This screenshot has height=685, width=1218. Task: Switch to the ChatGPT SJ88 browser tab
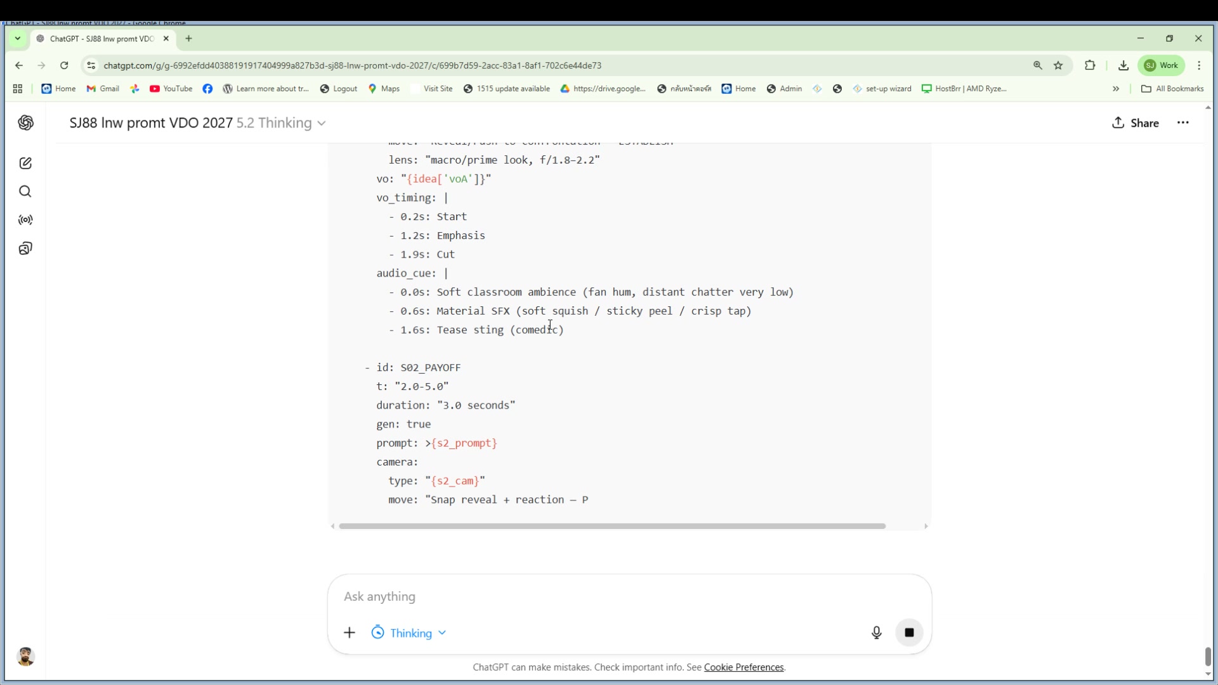(101, 39)
